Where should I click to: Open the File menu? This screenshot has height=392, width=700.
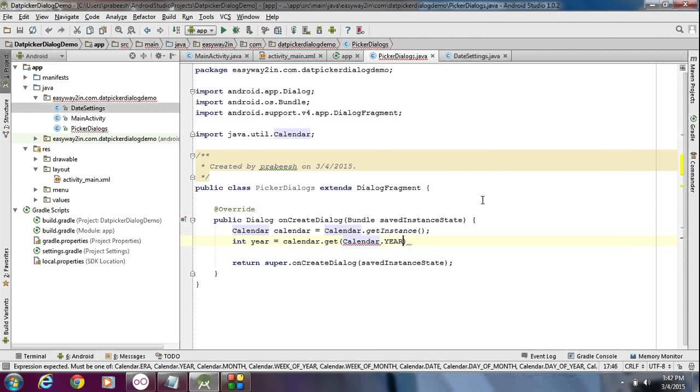click(8, 17)
